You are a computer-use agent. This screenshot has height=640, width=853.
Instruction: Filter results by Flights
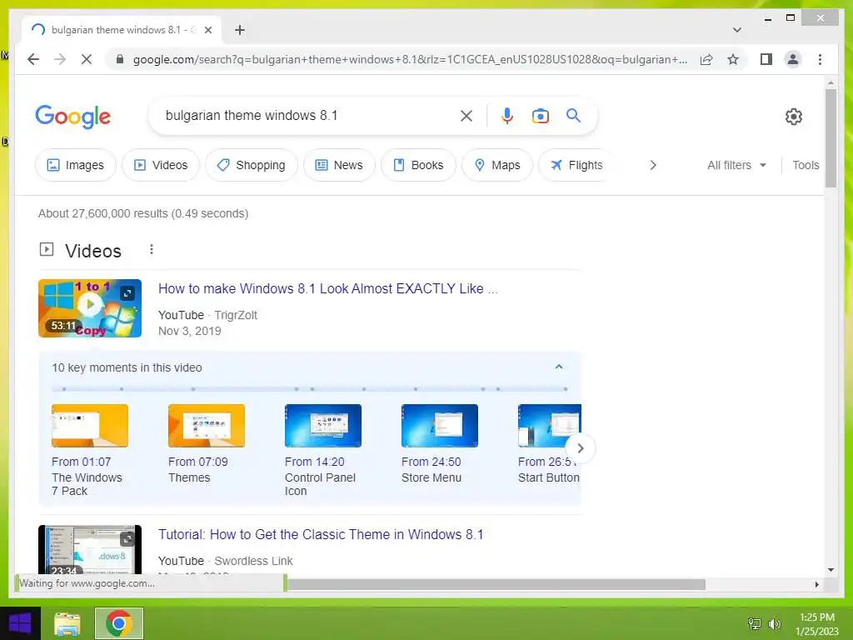[576, 165]
